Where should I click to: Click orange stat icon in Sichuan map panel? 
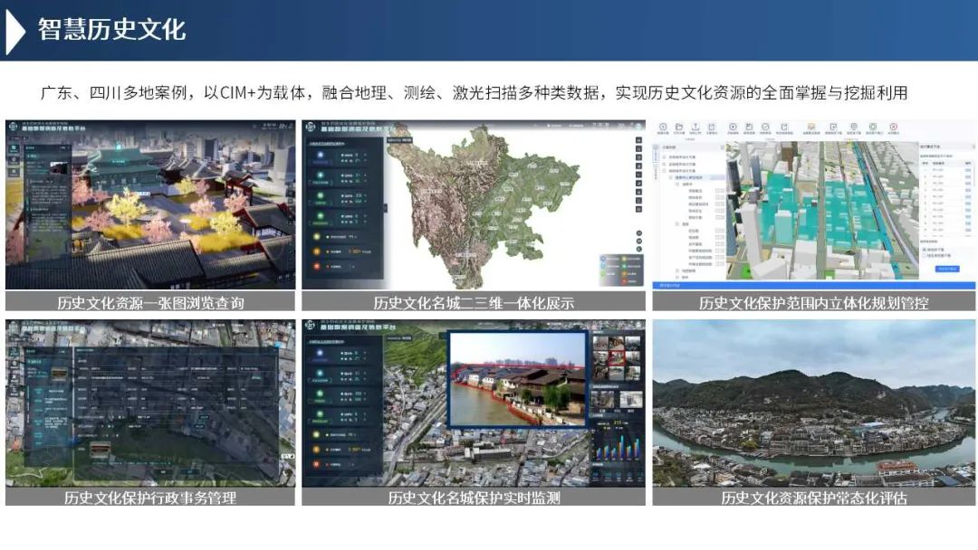tap(317, 251)
